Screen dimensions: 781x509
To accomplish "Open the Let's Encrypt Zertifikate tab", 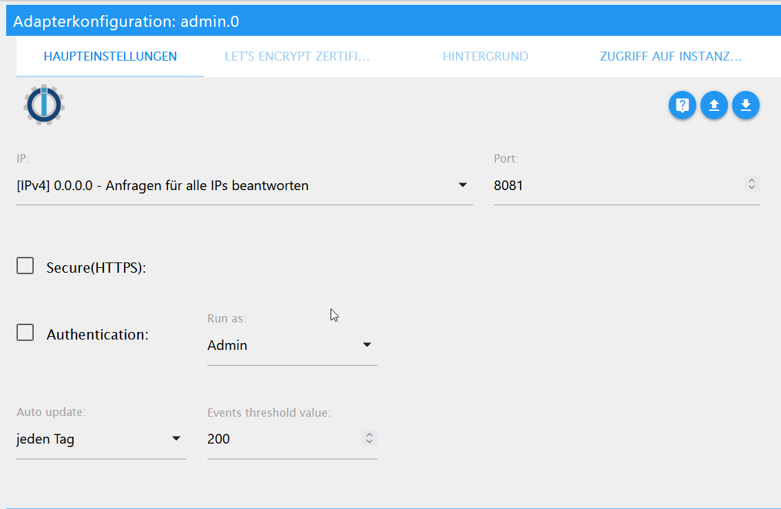I will 298,56.
